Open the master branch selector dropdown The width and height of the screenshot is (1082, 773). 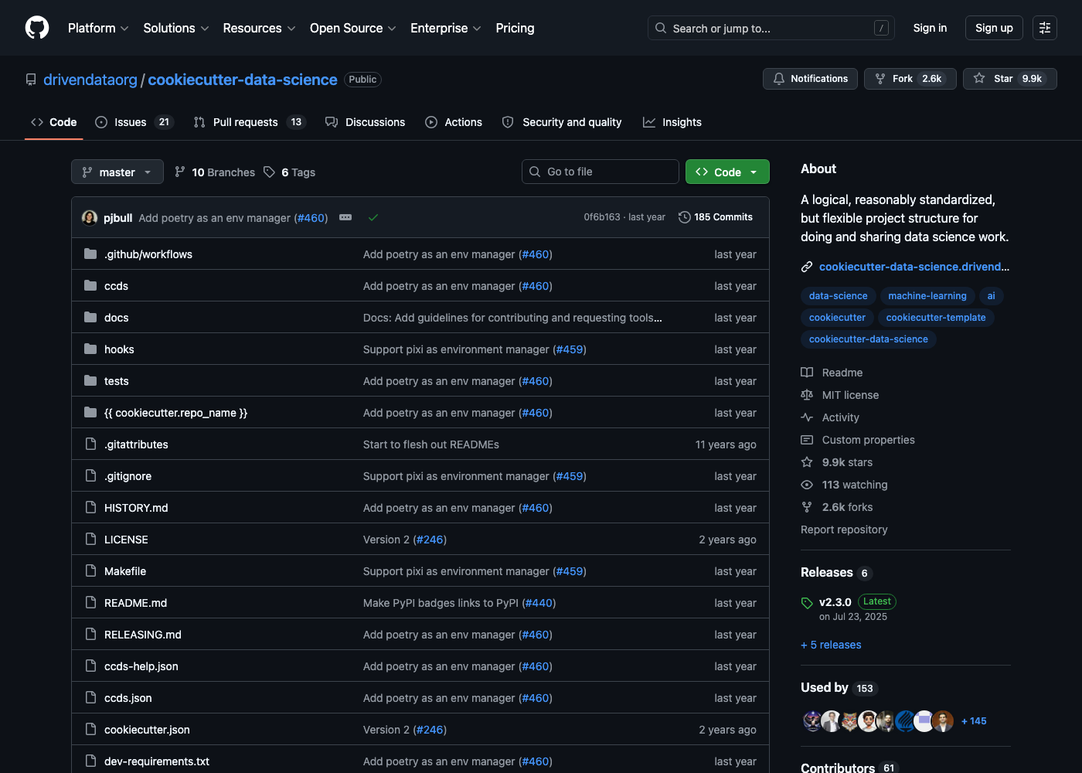(117, 172)
